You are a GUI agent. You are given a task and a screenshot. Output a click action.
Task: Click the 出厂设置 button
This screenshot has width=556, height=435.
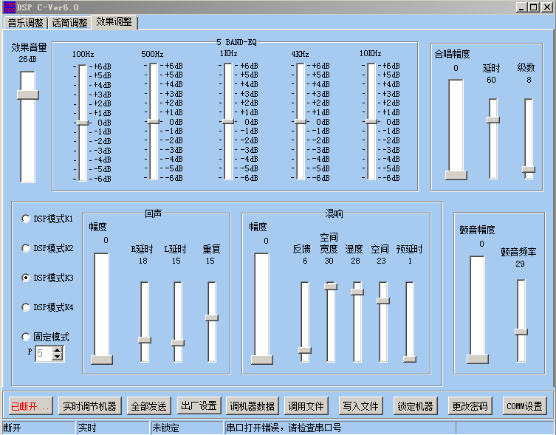199,405
